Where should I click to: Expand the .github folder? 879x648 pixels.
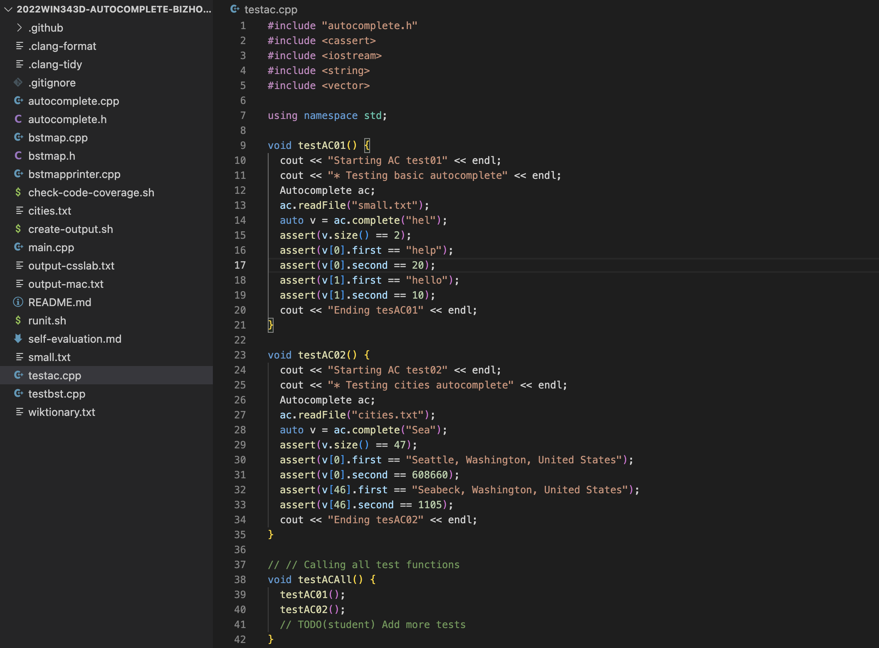point(19,27)
